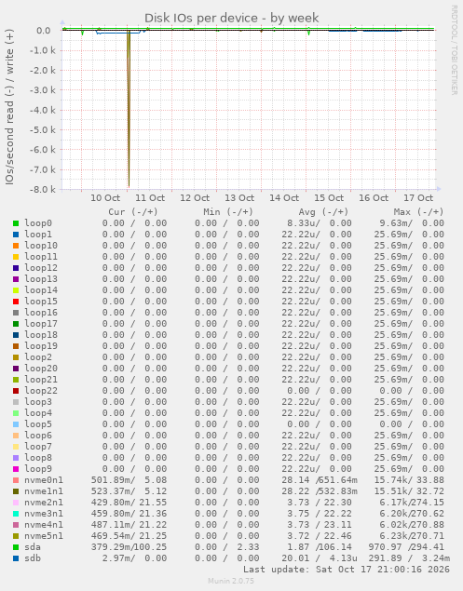Click the -8.0 k y-axis label

tap(43, 189)
